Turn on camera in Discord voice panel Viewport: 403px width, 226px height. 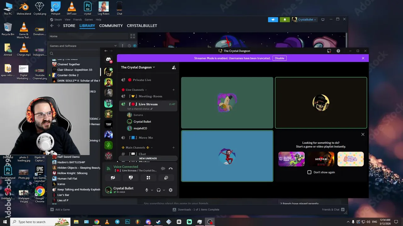tap(113, 178)
